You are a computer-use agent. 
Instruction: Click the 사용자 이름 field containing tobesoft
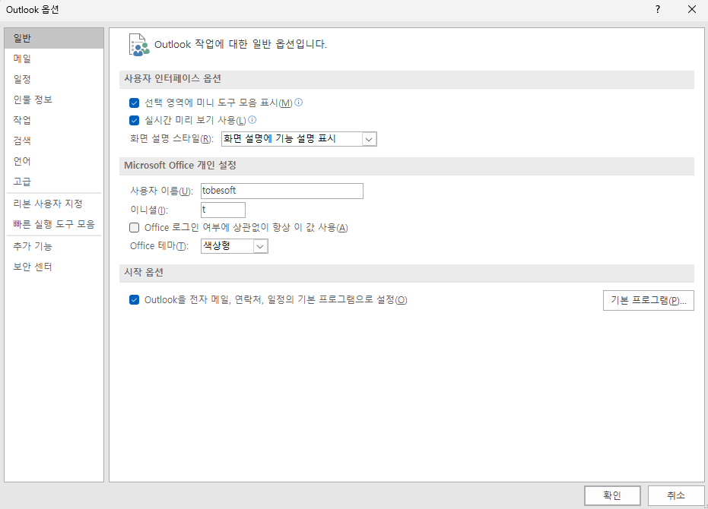click(281, 191)
